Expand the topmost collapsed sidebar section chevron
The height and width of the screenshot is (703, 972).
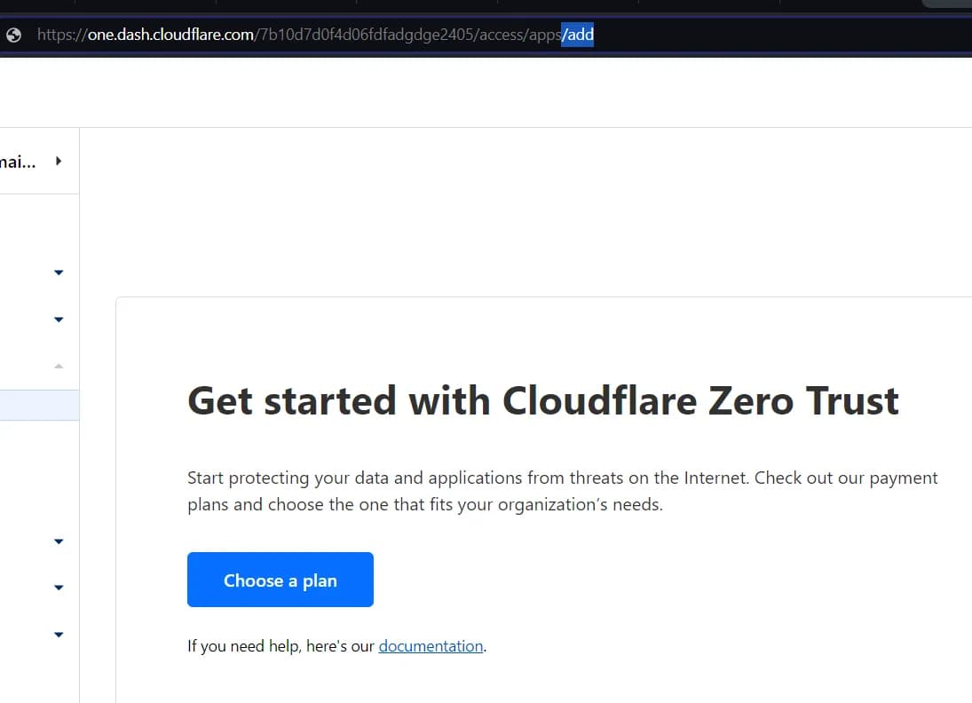coord(59,273)
